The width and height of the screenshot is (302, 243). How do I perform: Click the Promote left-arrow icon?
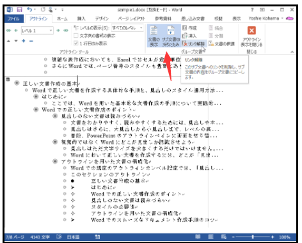[x=16, y=31]
